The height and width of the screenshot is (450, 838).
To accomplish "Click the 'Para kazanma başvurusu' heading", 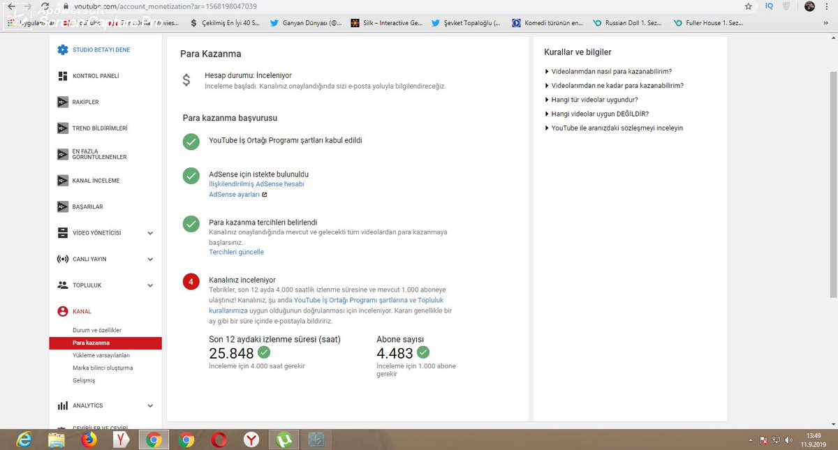I will tap(230, 118).
